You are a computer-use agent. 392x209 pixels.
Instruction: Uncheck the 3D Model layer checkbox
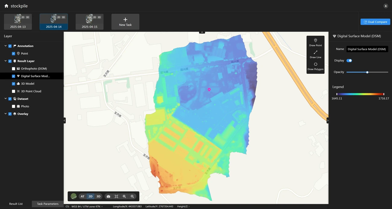[14, 84]
